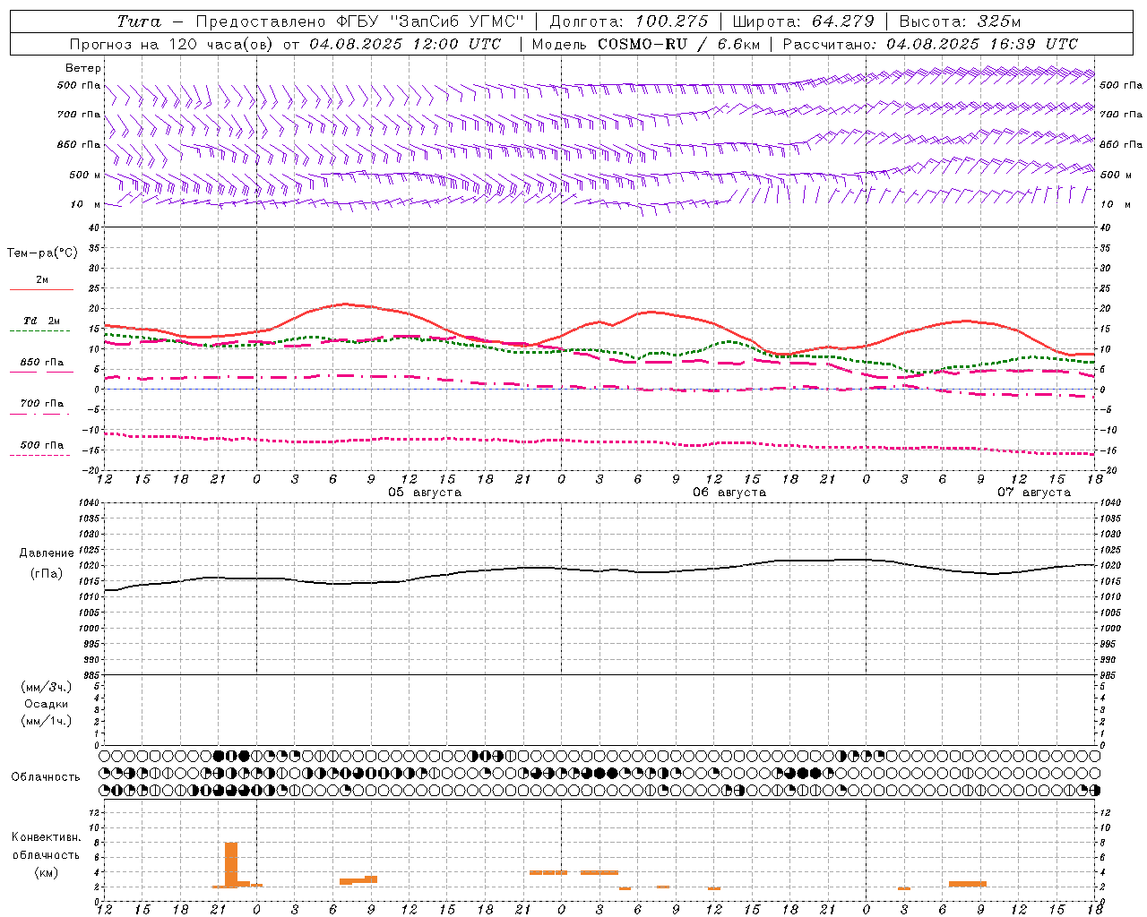Click the Осадки panel label
Viewport: 1147px width, 917px height.
pos(47,704)
